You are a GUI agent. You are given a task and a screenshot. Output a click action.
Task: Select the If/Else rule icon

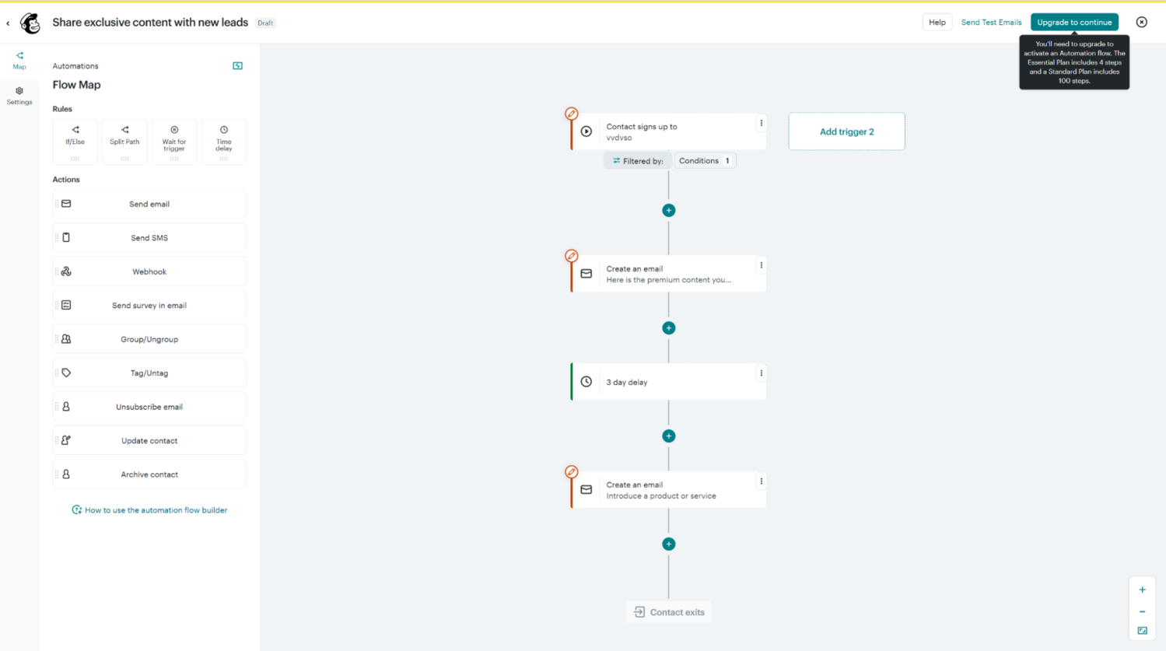pyautogui.click(x=75, y=141)
